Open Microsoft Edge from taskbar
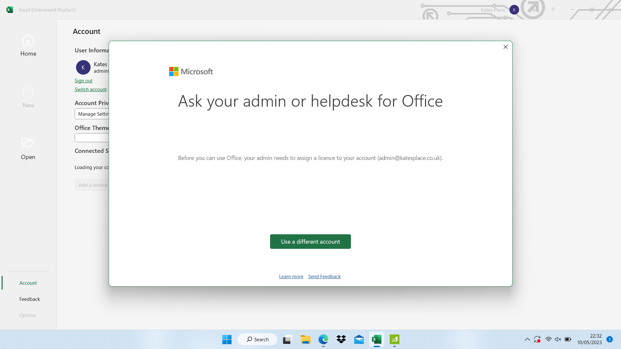621x349 pixels. 323,339
